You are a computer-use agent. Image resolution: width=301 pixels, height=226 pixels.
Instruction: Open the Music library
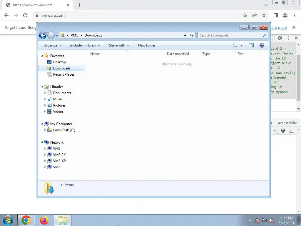[x=58, y=99]
